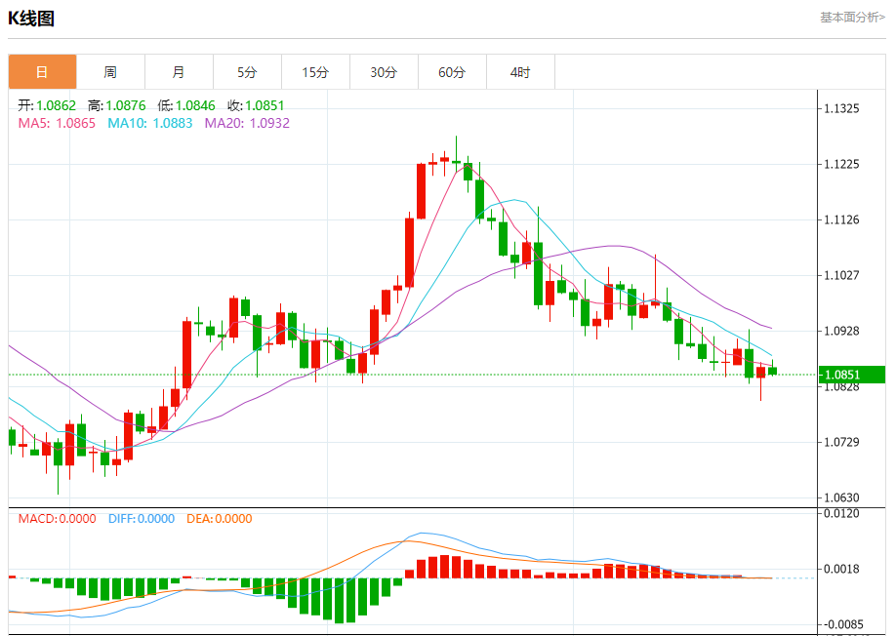Open the 15分 interval tab
The height and width of the screenshot is (636, 896).
pos(315,72)
